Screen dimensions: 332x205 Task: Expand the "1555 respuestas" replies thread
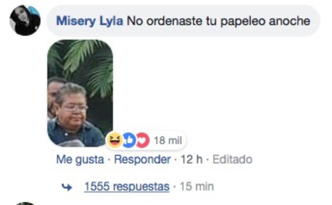click(x=127, y=187)
